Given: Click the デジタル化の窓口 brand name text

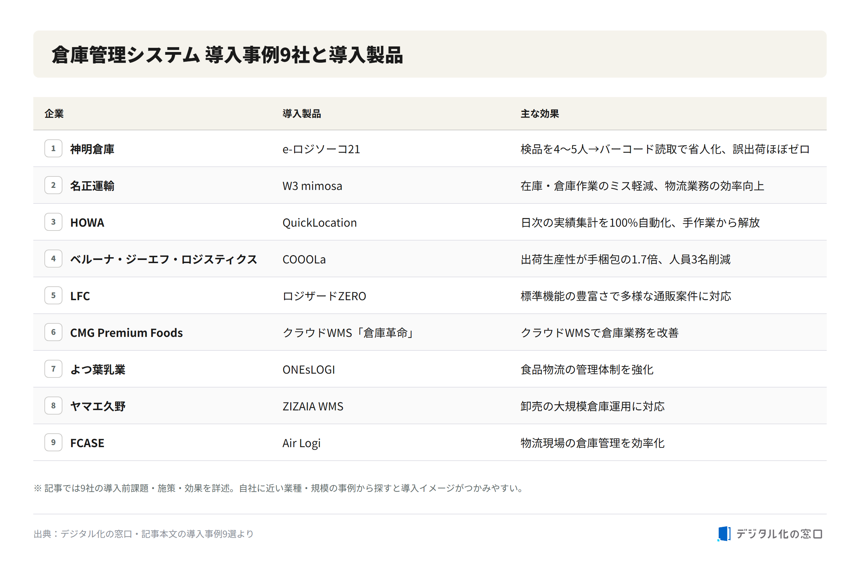Looking at the screenshot, I should [x=780, y=534].
